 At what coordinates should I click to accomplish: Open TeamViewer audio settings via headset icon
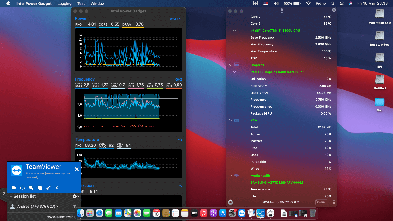click(22, 188)
